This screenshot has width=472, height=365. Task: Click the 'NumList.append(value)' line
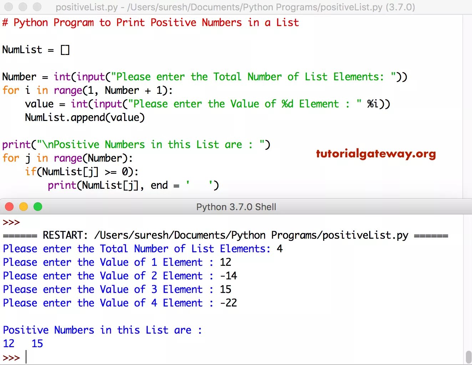click(x=85, y=117)
